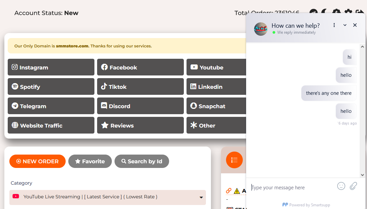Expand the Category dropdown
The width and height of the screenshot is (367, 209).
pyautogui.click(x=108, y=197)
